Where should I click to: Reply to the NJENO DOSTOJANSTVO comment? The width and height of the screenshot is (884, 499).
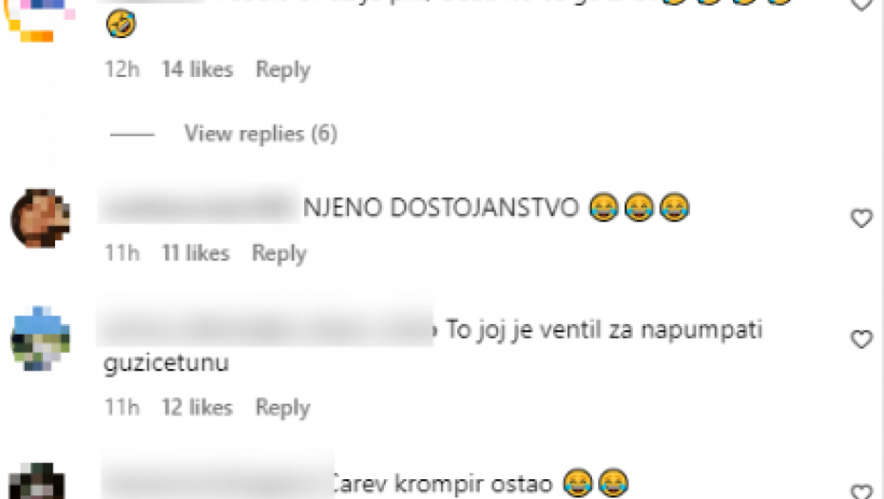point(279,253)
